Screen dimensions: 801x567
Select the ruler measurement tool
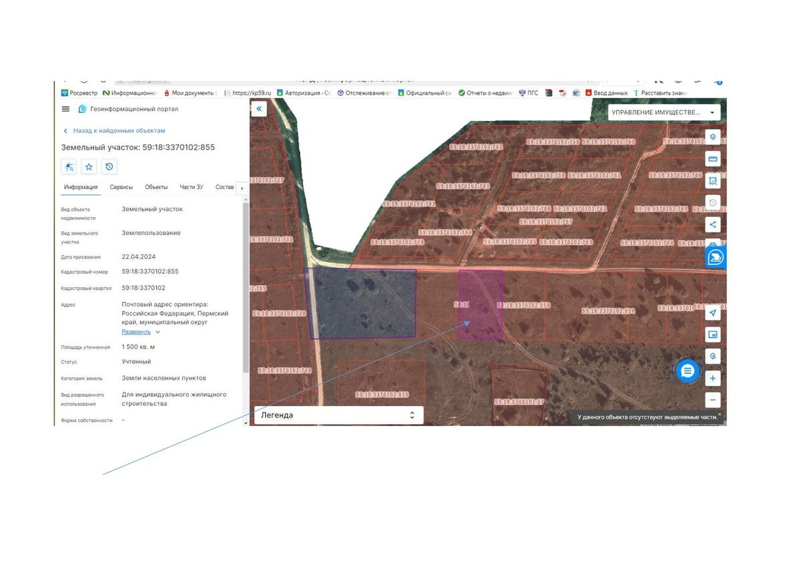pyautogui.click(x=713, y=159)
